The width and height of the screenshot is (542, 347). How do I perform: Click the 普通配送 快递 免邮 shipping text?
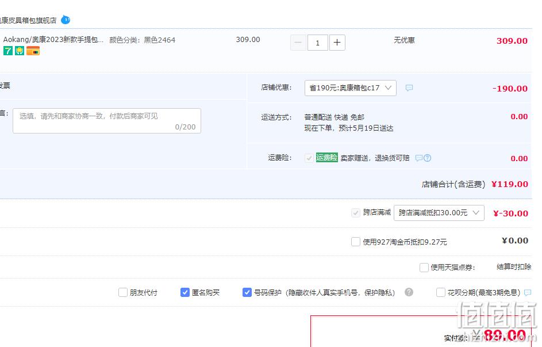point(335,117)
